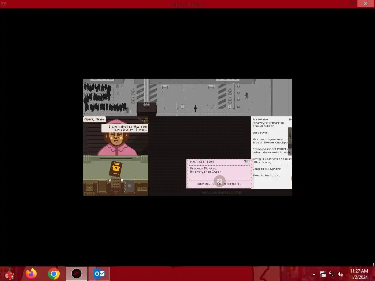Open the taskbar clock showing 11:27 AM
375x281 pixels.
tap(359, 274)
